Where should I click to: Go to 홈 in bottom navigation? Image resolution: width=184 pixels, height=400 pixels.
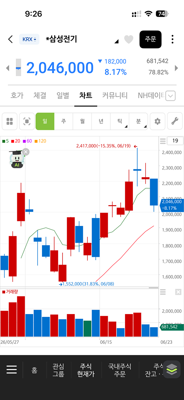[x=34, y=370]
